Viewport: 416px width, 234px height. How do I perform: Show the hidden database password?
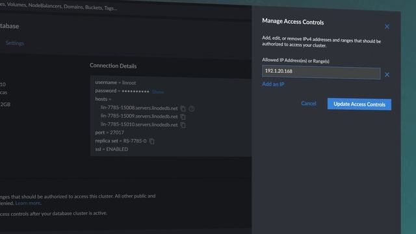(158, 92)
